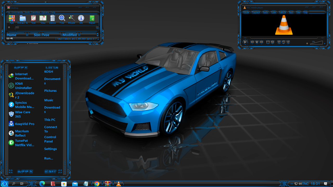
Task: Show hidden system tray icons chevron
Action: click(x=292, y=184)
